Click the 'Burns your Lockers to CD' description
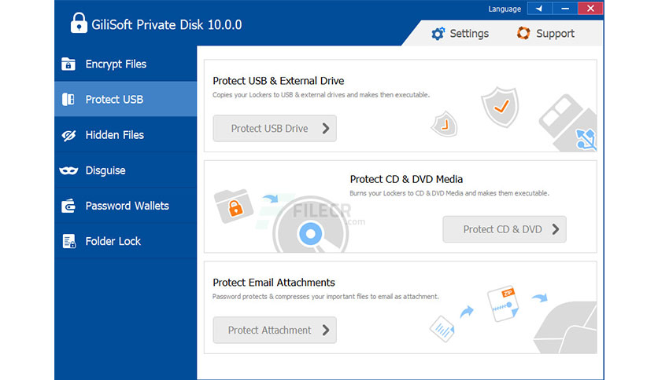The height and width of the screenshot is (380, 658). click(x=449, y=193)
